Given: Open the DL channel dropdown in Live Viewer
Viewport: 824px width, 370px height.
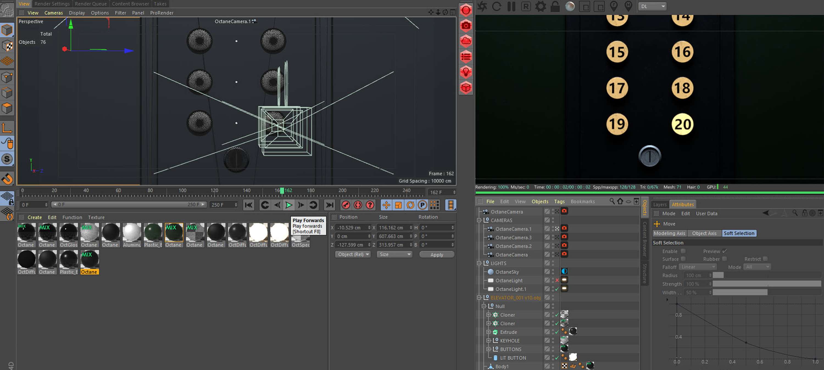Looking at the screenshot, I should pos(653,6).
